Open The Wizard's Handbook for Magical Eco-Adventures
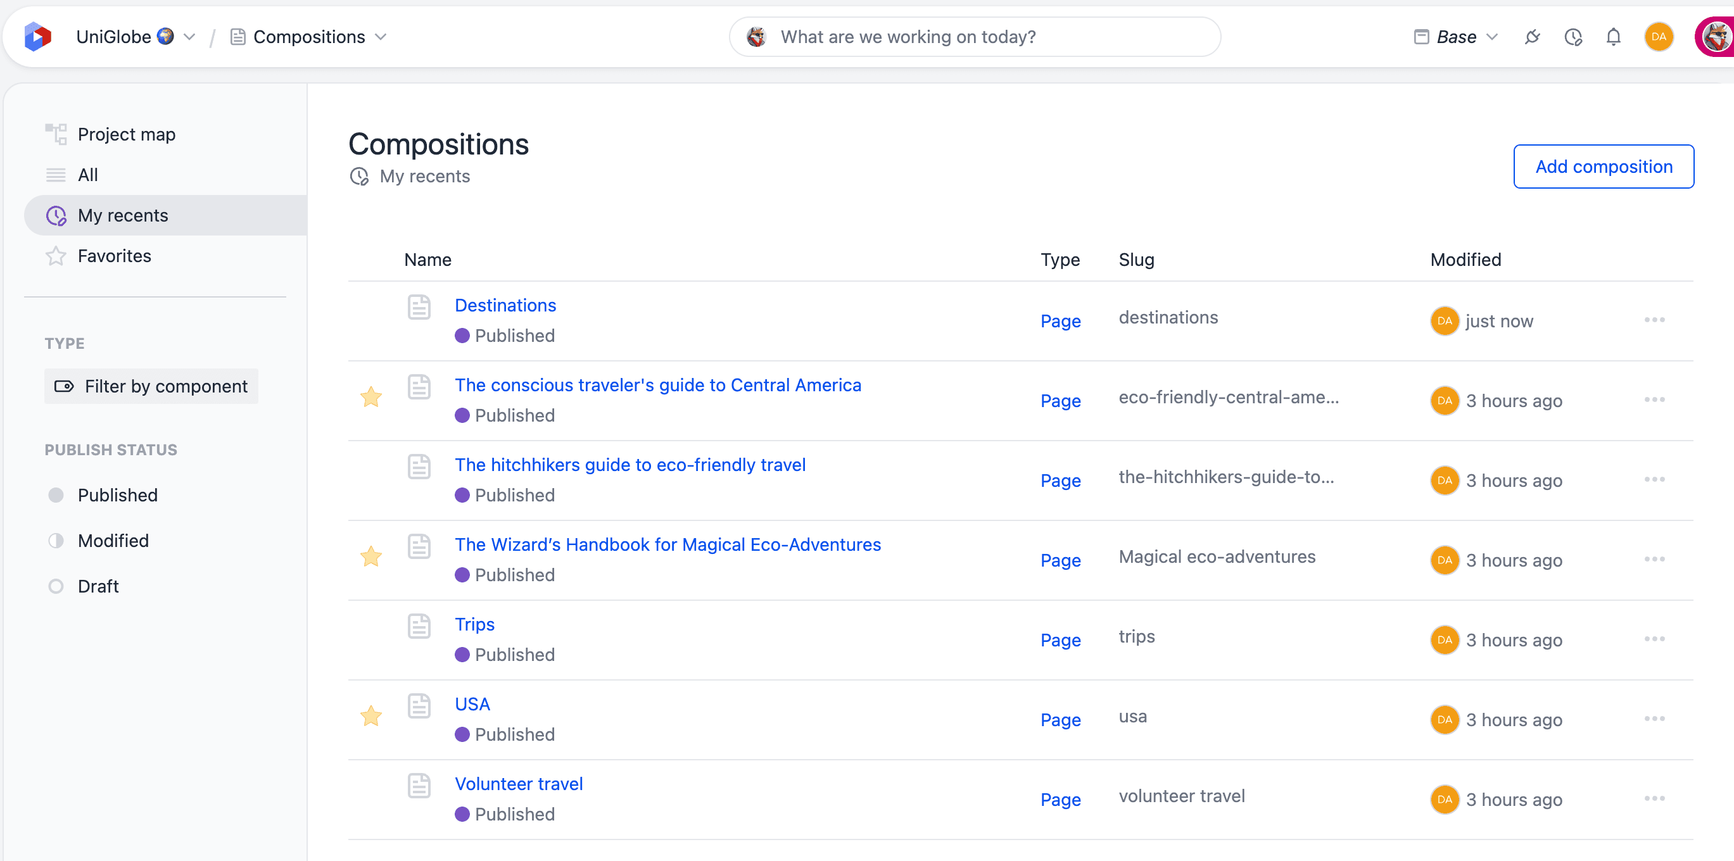 click(x=668, y=545)
